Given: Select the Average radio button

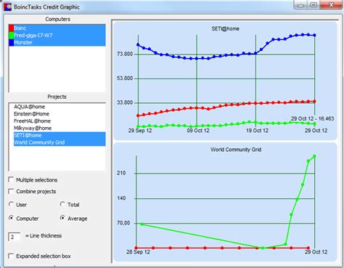Looking at the screenshot, I should (x=62, y=218).
